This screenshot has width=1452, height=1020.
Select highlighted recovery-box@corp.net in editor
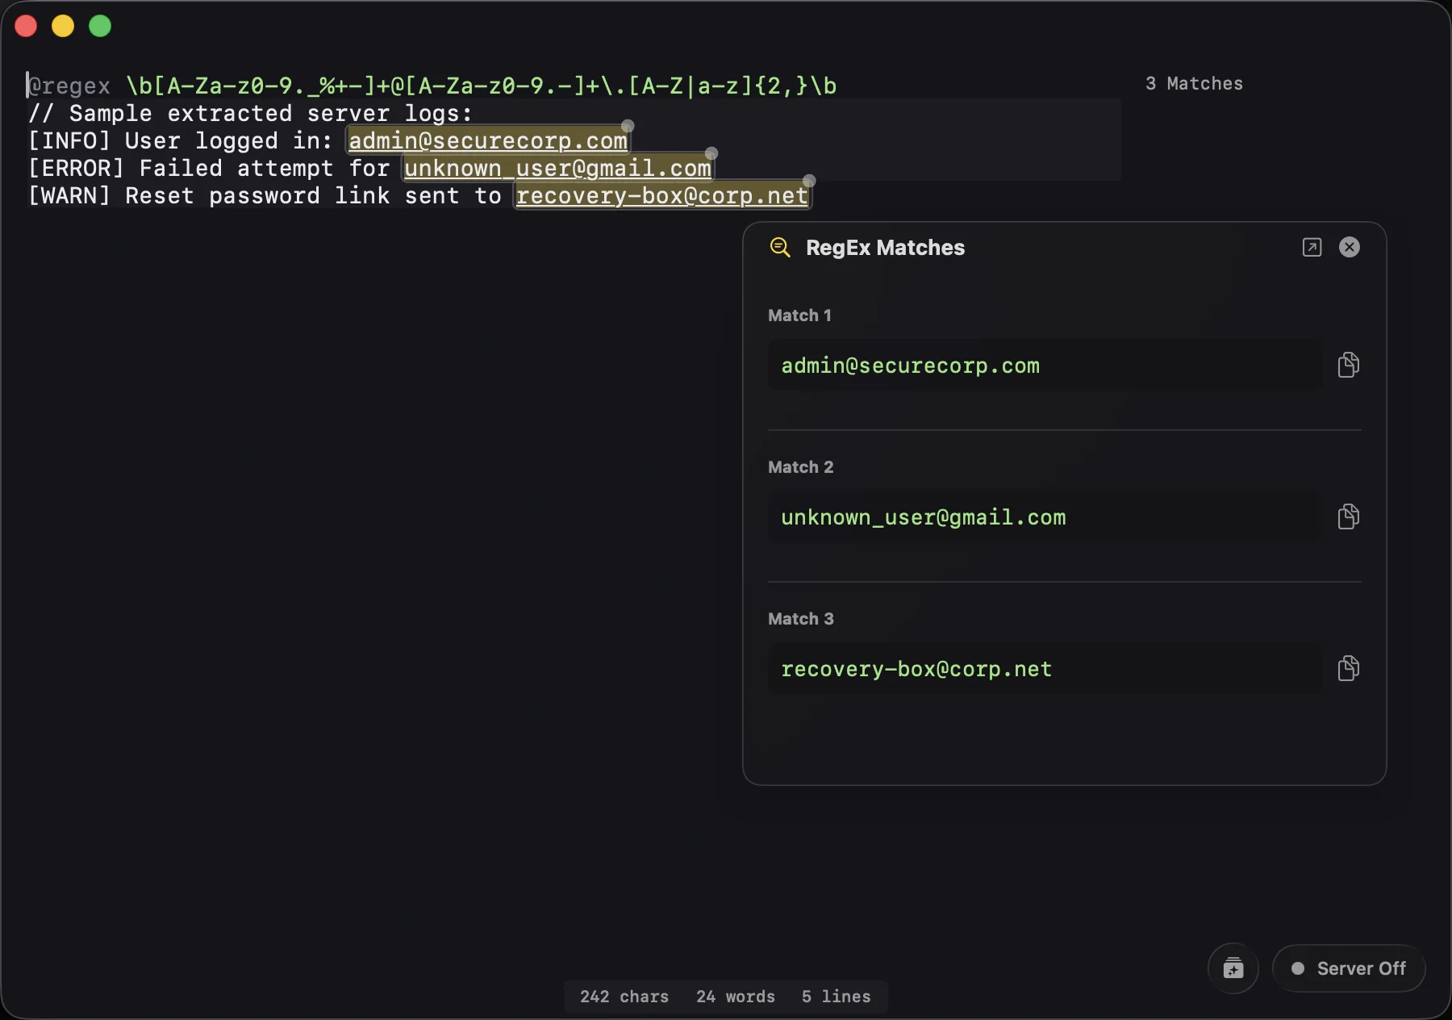click(x=662, y=196)
